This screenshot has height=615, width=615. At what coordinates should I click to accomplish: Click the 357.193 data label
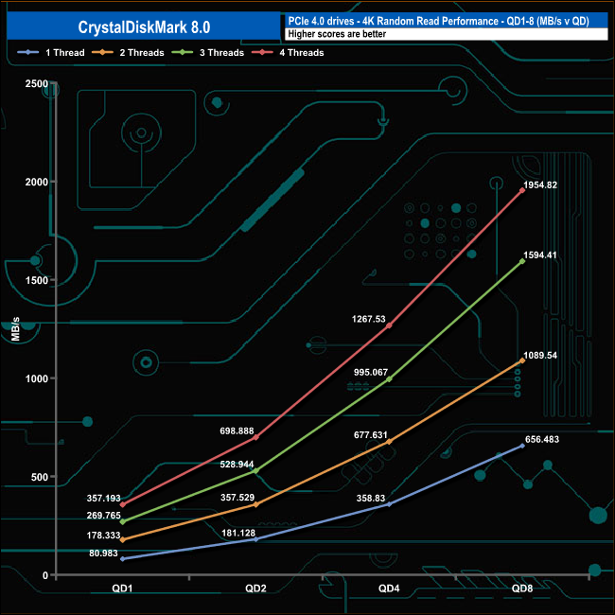103,498
